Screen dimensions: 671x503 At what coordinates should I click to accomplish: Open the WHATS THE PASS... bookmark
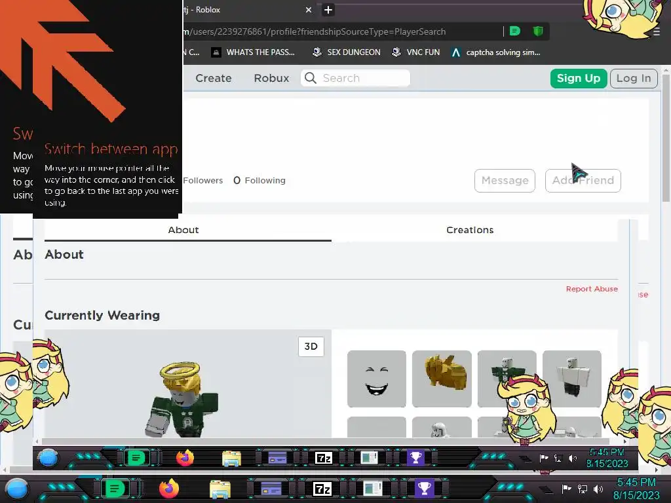[253, 52]
